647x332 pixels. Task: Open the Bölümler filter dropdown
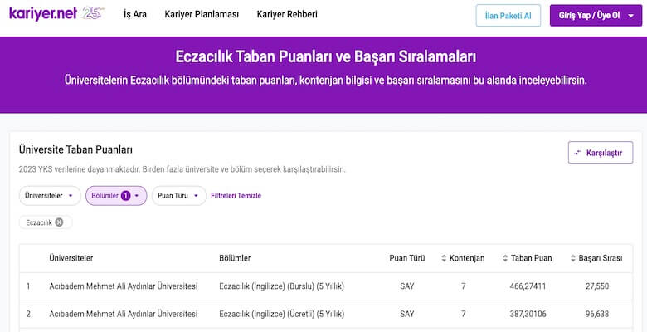click(116, 196)
